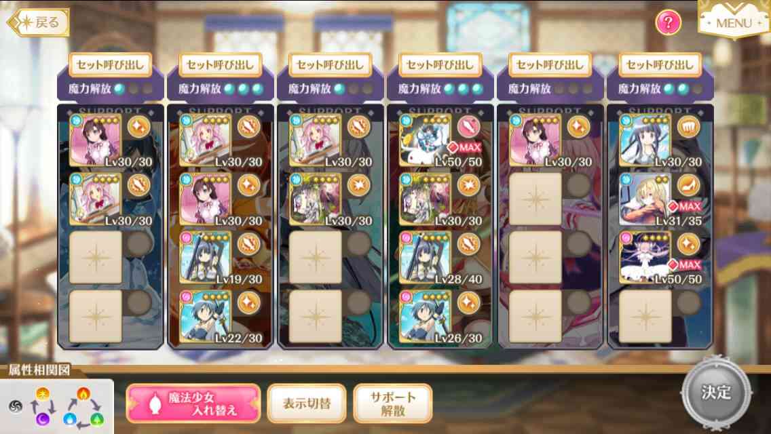The width and height of the screenshot is (771, 434).
Task: Click the 表示切替 display switch button
Action: click(x=307, y=403)
